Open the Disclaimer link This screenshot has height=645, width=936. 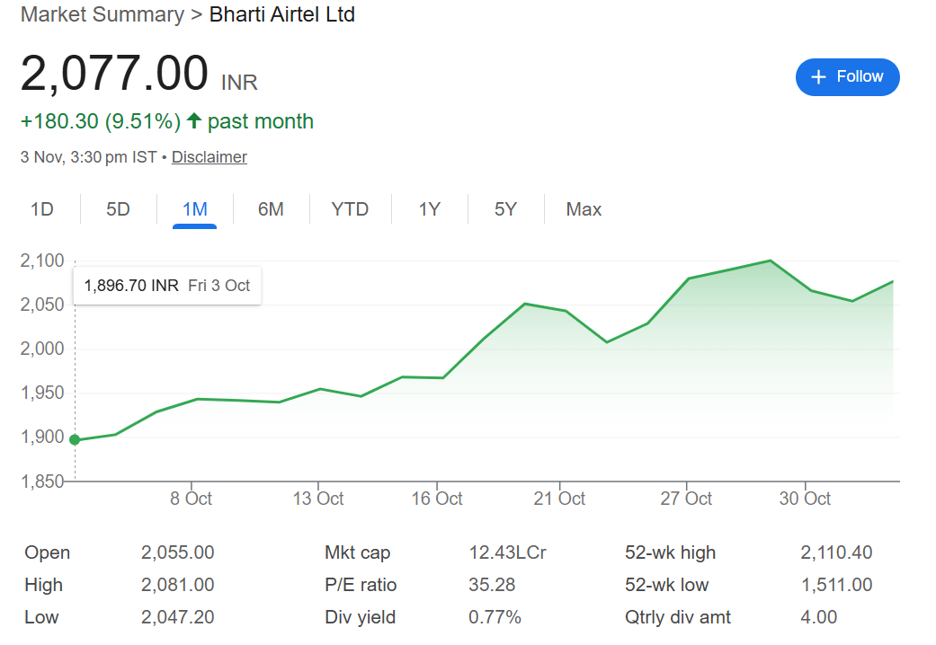(209, 157)
